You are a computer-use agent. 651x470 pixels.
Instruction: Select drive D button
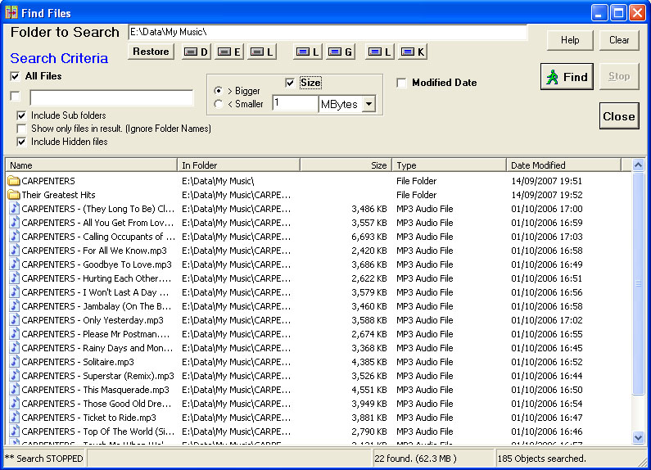pos(197,52)
